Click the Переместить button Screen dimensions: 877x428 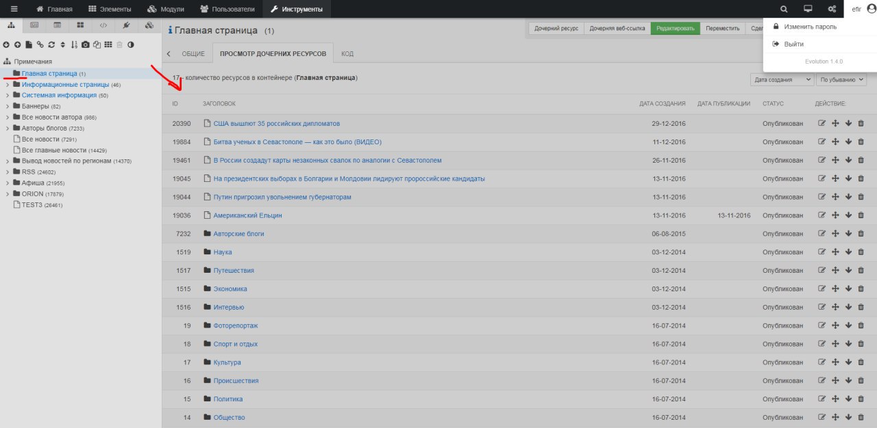pyautogui.click(x=723, y=29)
